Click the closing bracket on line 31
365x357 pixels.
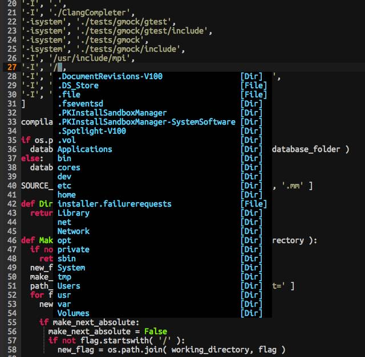coord(23,104)
